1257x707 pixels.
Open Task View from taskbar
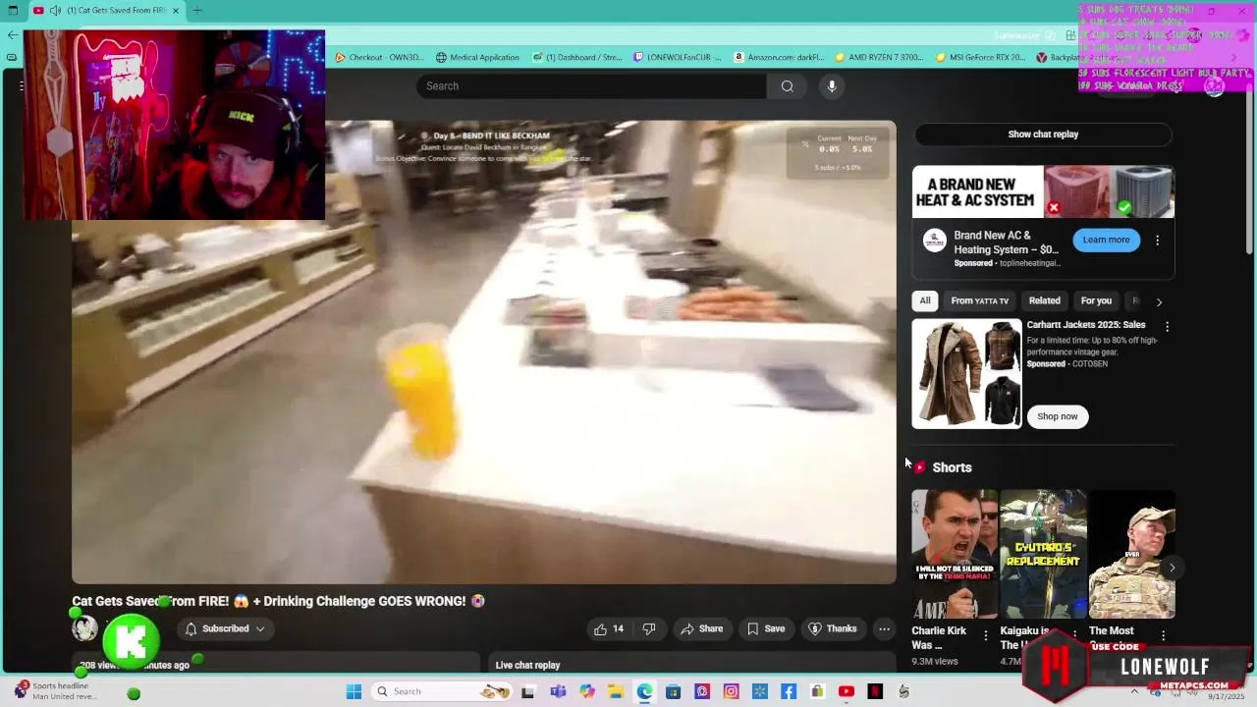point(528,691)
